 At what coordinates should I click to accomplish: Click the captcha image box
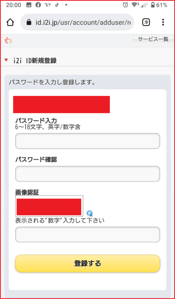pos(49,207)
